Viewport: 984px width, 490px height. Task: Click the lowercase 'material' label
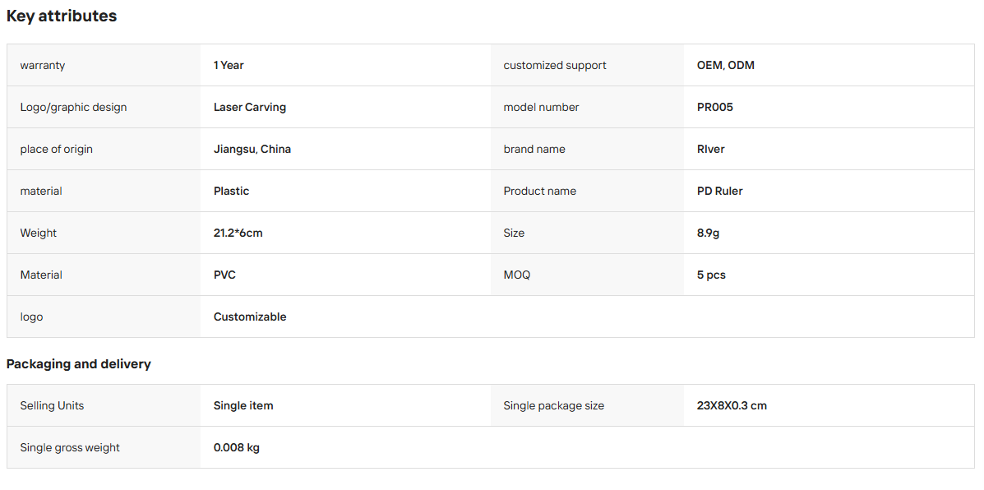click(41, 192)
